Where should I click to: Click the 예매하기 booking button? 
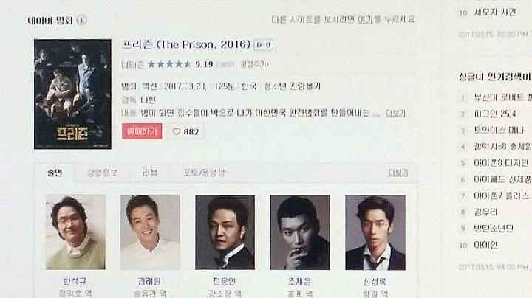[142, 131]
